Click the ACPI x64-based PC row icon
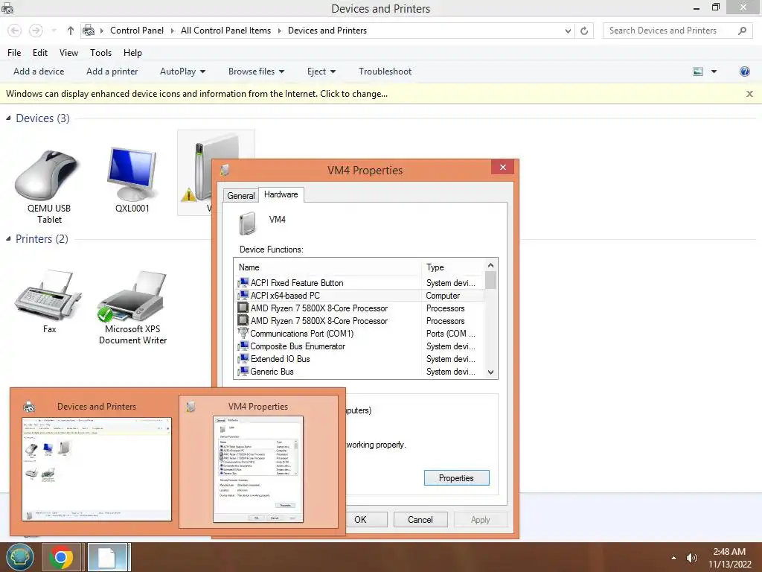Screen dimensions: 762x572 243,295
